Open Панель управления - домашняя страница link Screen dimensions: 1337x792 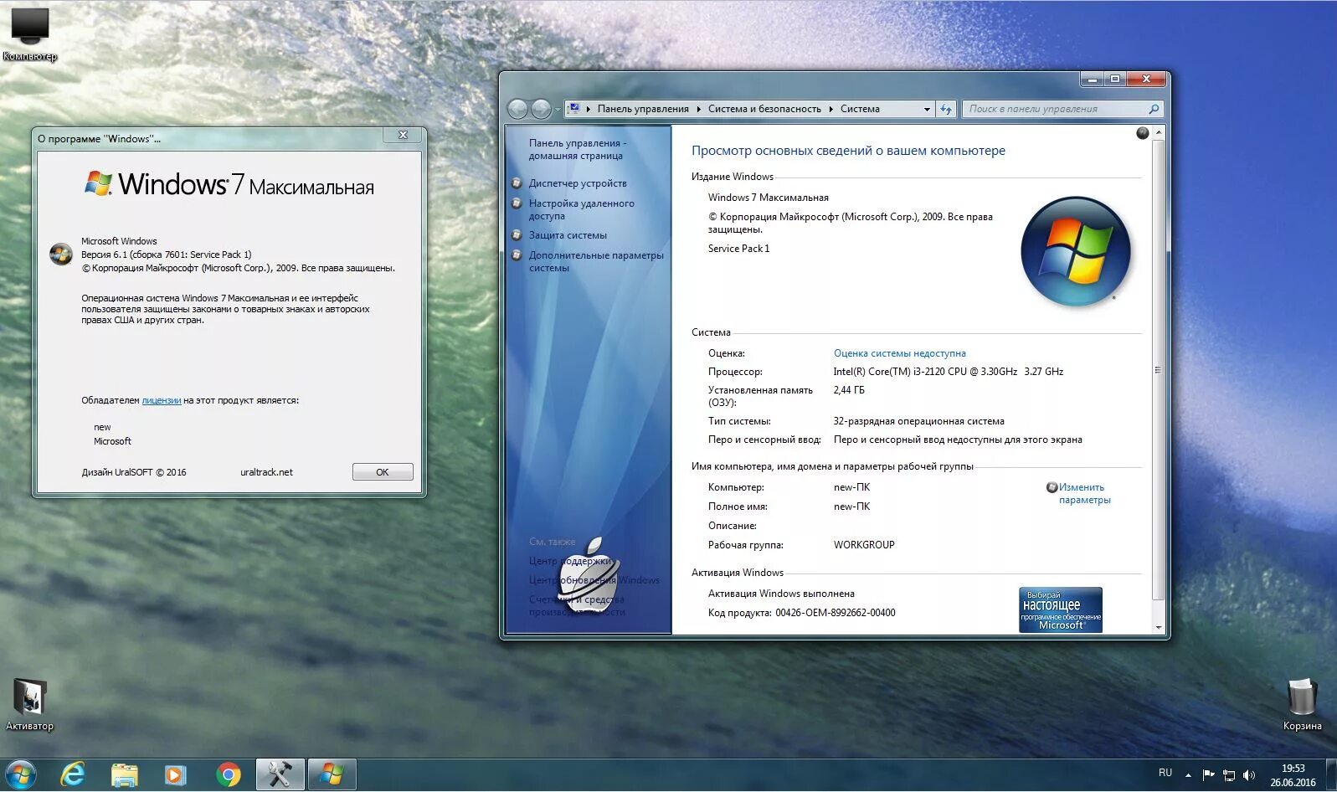[577, 149]
